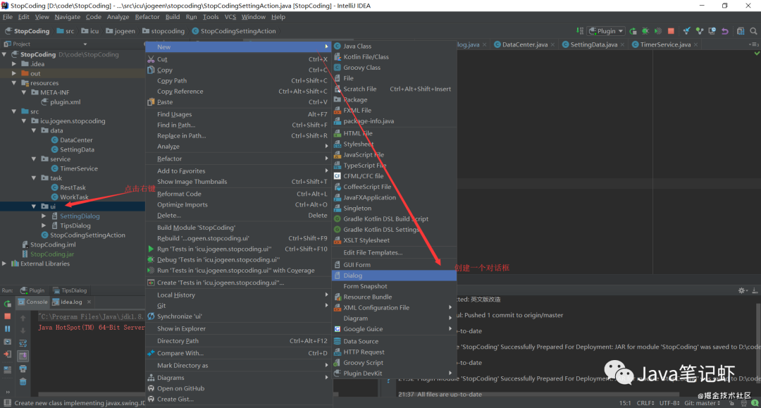Click the Git: master branch widget
This screenshot has height=408, width=761.
[703, 403]
